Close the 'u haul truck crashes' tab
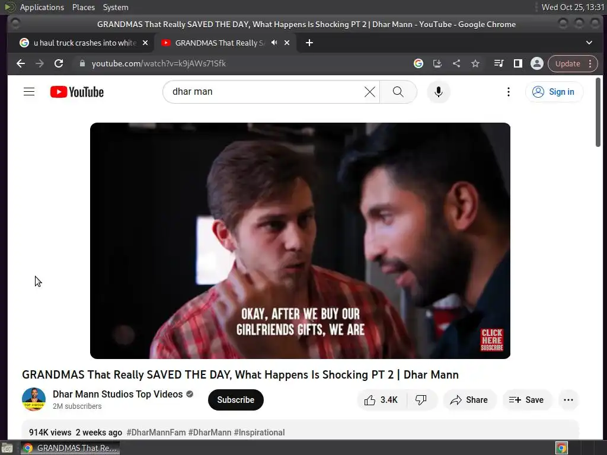 click(x=145, y=43)
